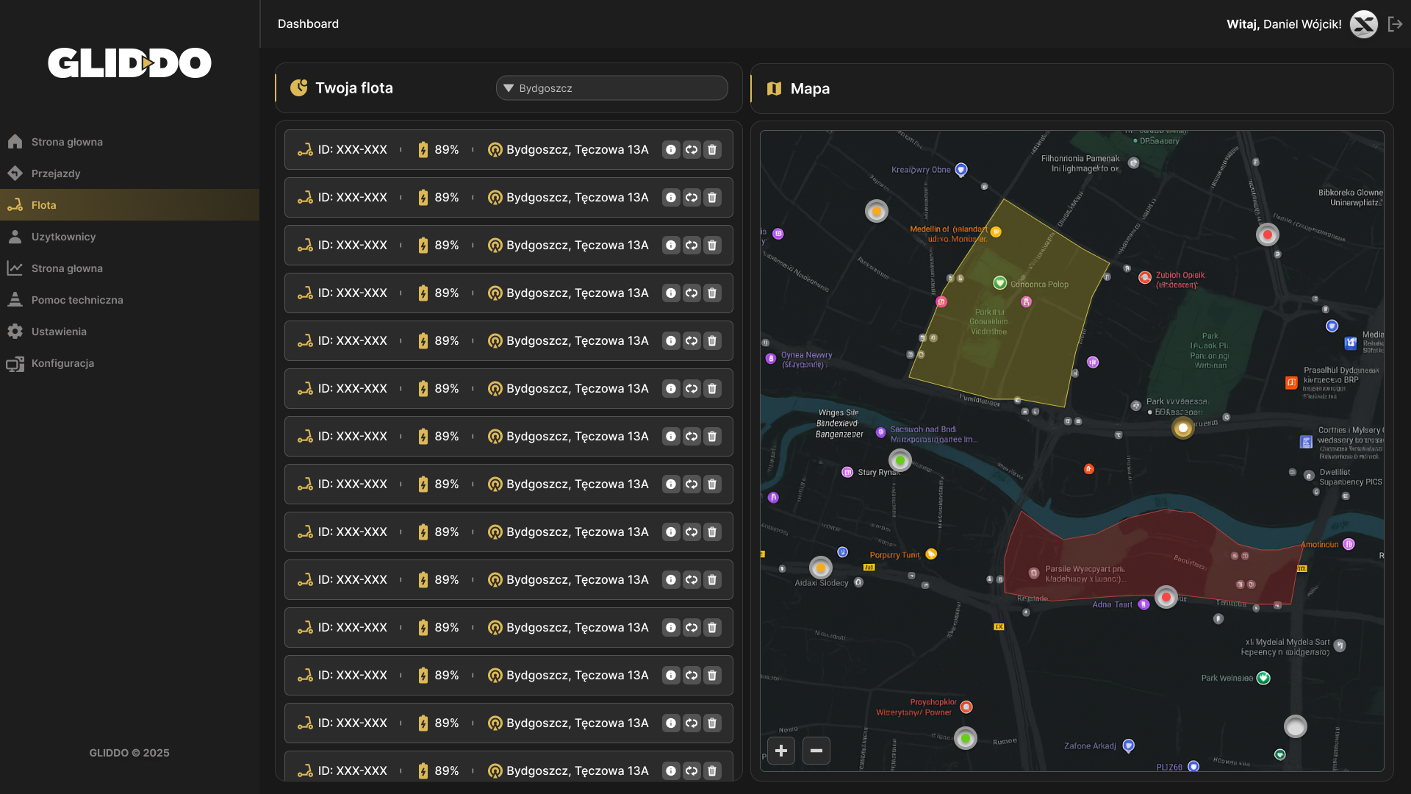Click sync icon on tenth fleet row
The height and width of the screenshot is (794, 1411).
[x=692, y=580]
